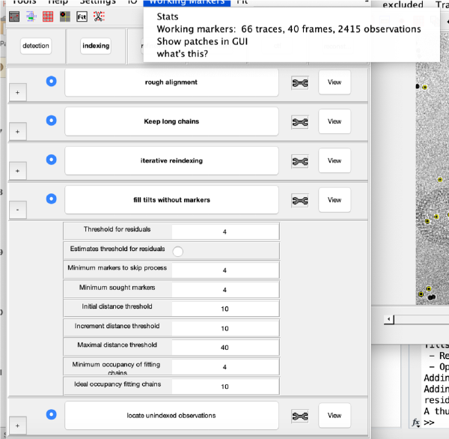Toggle the locate unindexed observations radio button

coord(51,414)
